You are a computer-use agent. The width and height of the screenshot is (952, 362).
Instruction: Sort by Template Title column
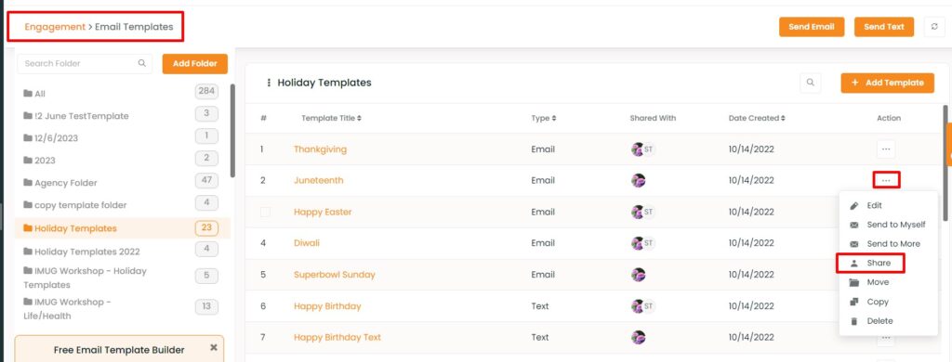click(331, 118)
